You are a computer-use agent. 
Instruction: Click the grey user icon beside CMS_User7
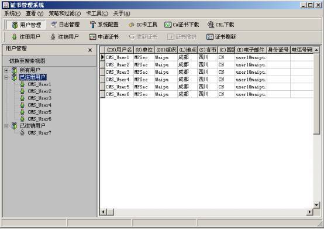click(22, 132)
